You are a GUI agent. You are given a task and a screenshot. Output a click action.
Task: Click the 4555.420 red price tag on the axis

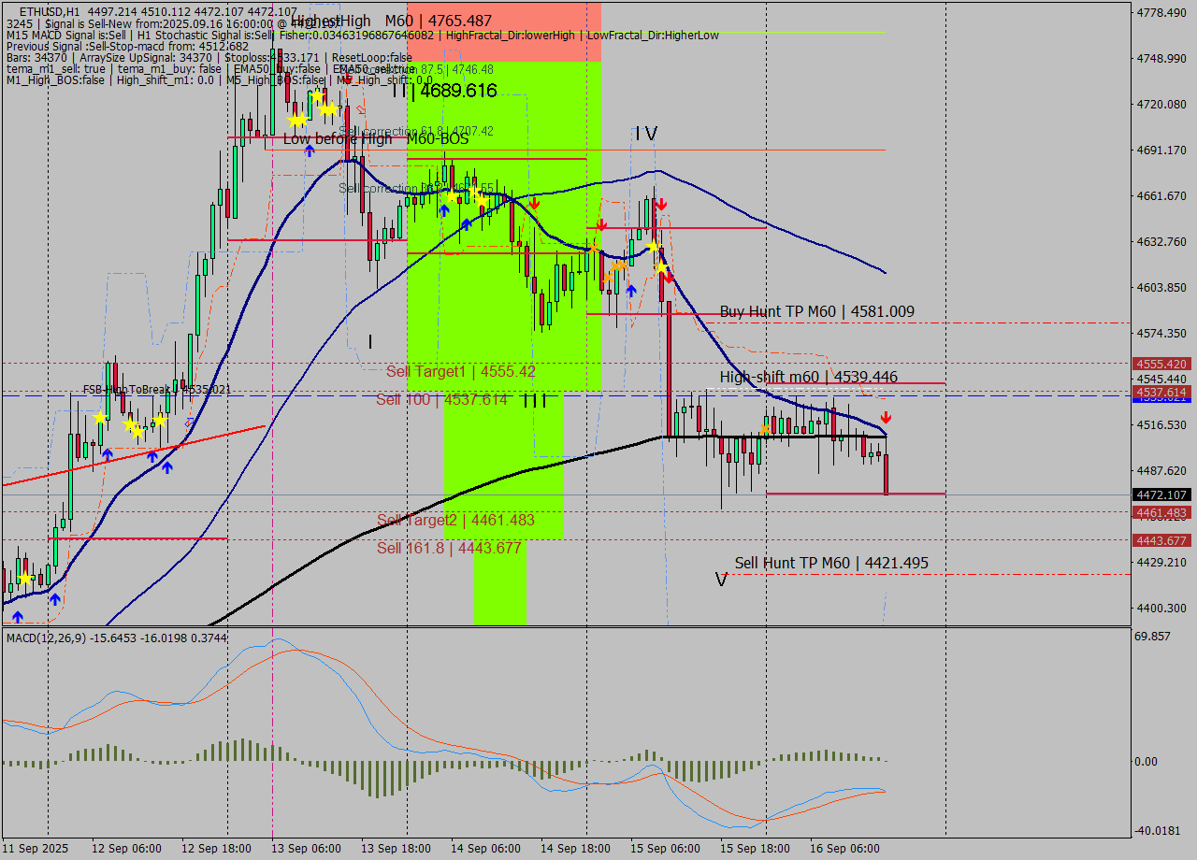pyautogui.click(x=1161, y=364)
